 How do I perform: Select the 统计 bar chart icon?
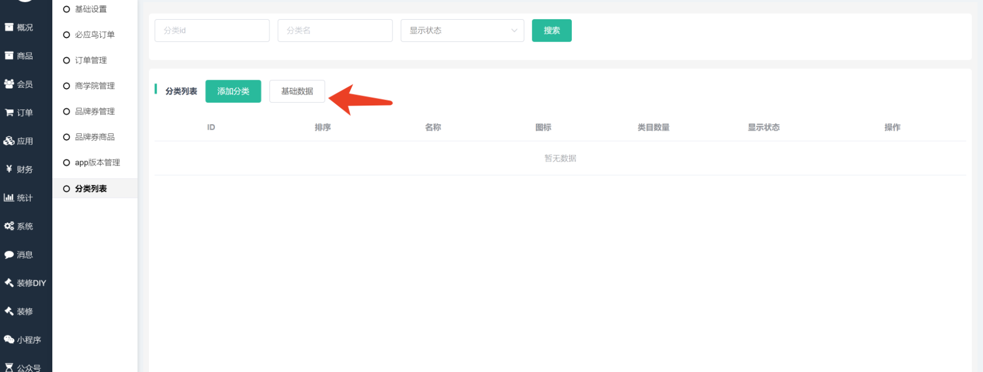pos(9,198)
